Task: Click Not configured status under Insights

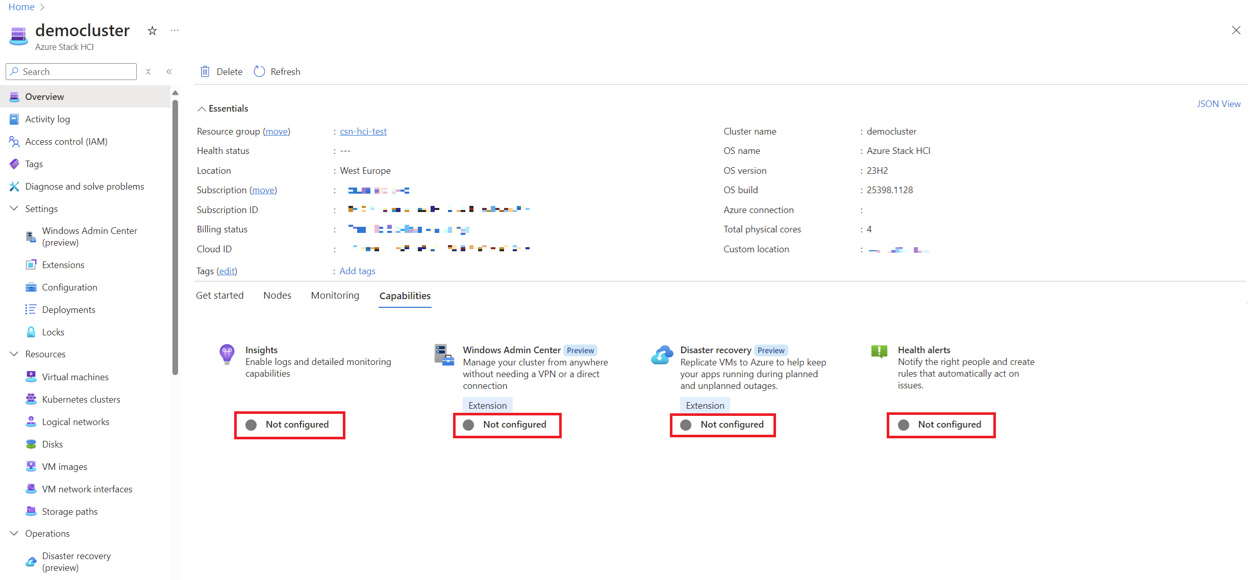Action: pos(289,425)
